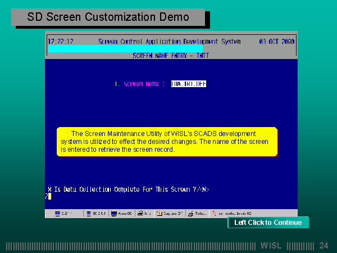The image size is (337, 253).
Task: Activate the third taskbar window button
Action: click(122, 214)
